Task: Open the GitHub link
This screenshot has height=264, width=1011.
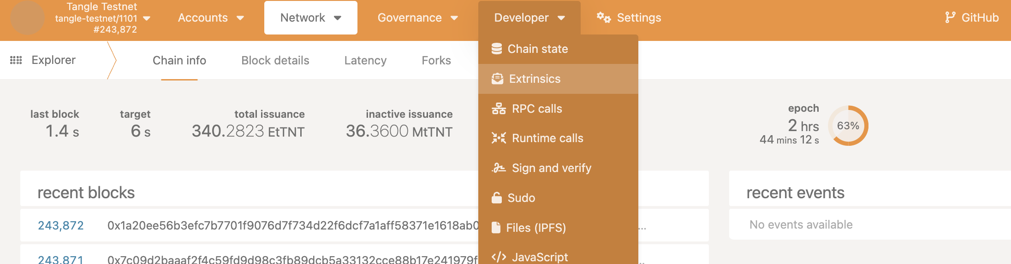Action: click(x=971, y=17)
